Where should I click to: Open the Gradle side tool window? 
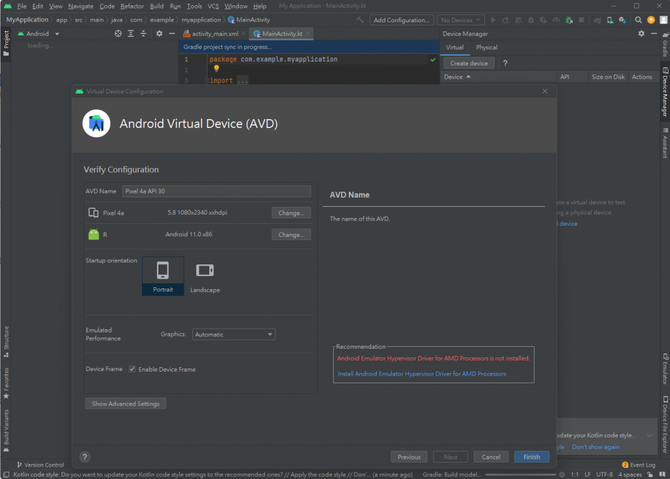[x=665, y=44]
